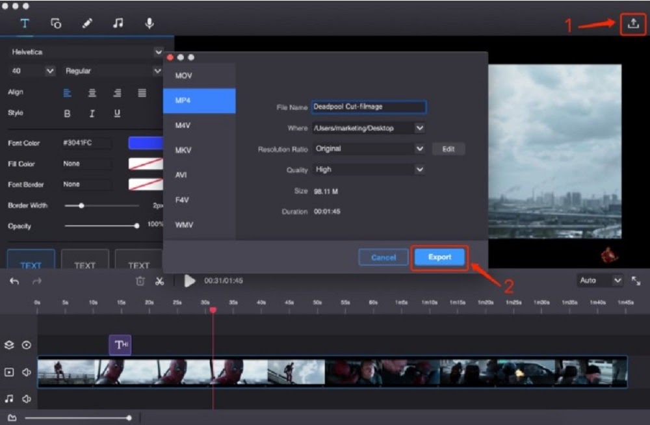This screenshot has width=650, height=425.
Task: Play the timeline preview
Action: (189, 281)
